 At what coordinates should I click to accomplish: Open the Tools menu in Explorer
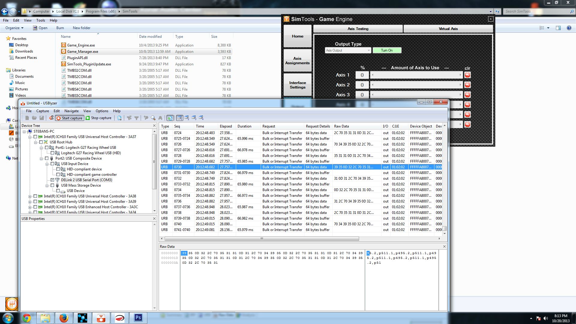click(x=40, y=20)
